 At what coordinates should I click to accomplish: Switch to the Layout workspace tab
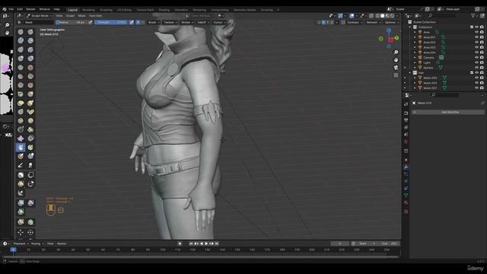point(73,10)
